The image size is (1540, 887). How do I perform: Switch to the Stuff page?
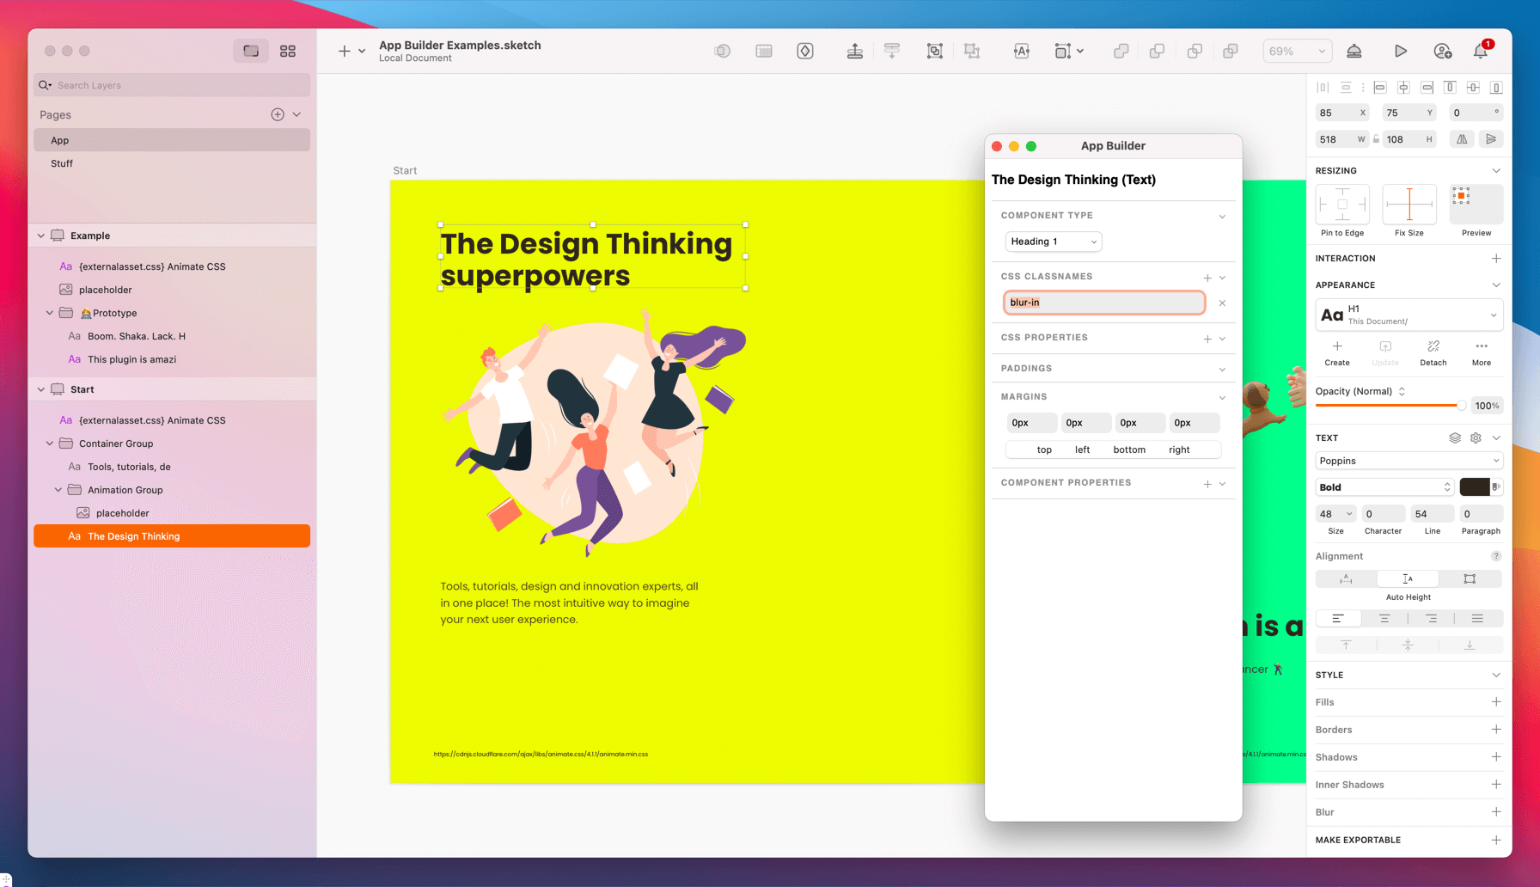61,163
